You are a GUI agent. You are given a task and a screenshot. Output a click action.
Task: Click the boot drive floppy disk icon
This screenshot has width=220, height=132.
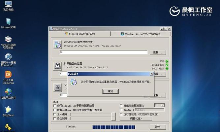click(57, 66)
